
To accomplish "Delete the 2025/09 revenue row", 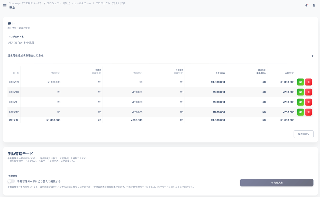I will coord(308,82).
